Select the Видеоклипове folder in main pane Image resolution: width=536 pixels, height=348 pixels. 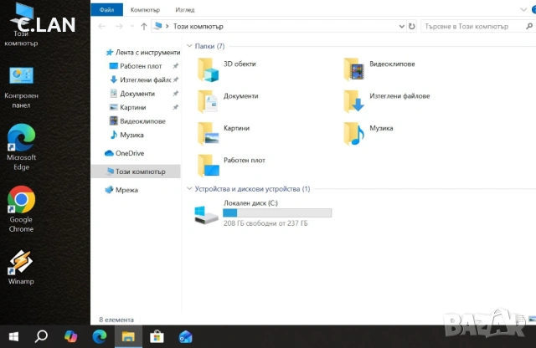coord(379,69)
